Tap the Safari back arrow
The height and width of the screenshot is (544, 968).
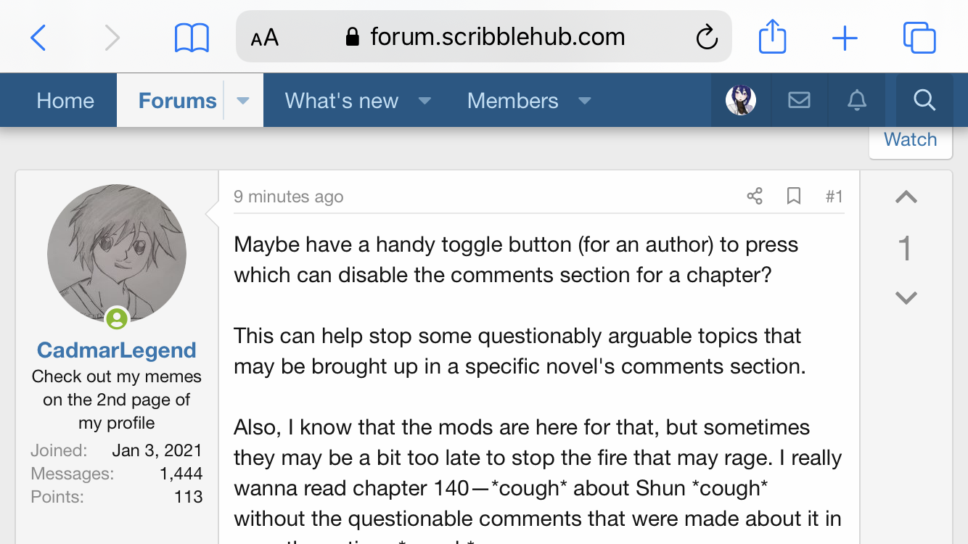[38, 37]
